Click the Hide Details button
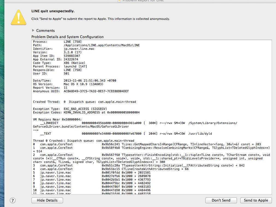The height and width of the screenshot is (207, 276). pyautogui.click(x=47, y=200)
